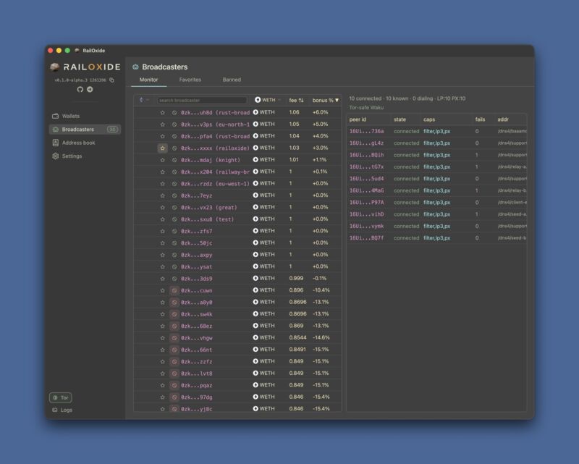Ban the 0zk...xxxx railoxide broadcaster
The width and height of the screenshot is (579, 464).
[174, 148]
